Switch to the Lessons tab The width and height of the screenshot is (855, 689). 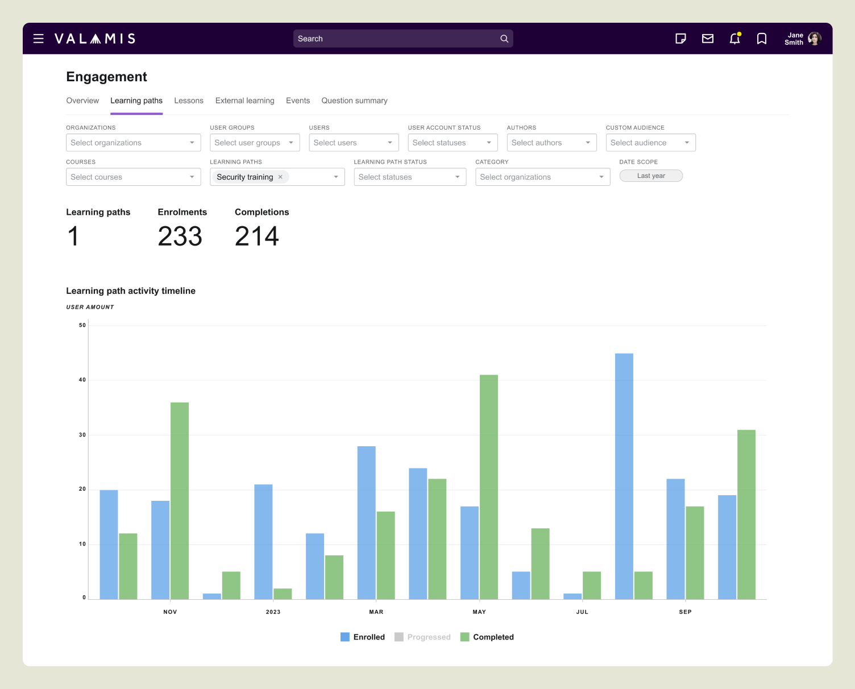(189, 101)
